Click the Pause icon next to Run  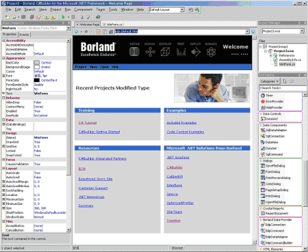click(73, 17)
